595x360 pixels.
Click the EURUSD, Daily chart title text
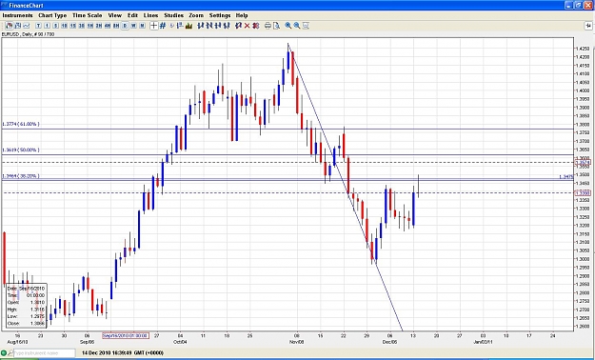pyautogui.click(x=28, y=34)
